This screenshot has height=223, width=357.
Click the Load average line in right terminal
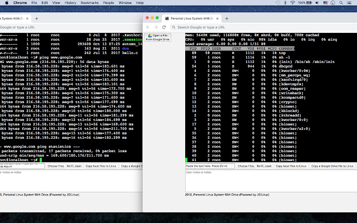click(x=225, y=44)
